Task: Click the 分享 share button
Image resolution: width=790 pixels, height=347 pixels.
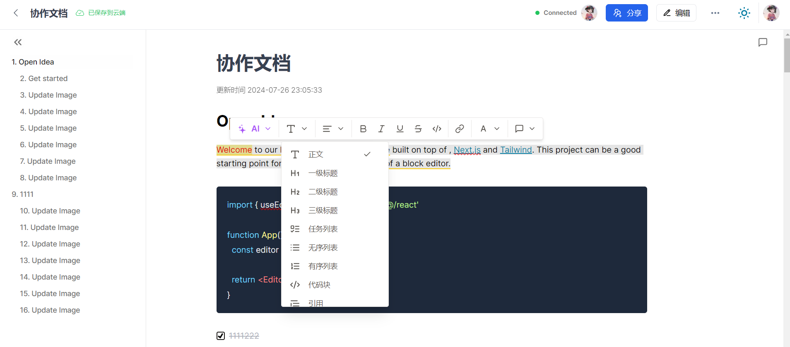Action: (627, 13)
